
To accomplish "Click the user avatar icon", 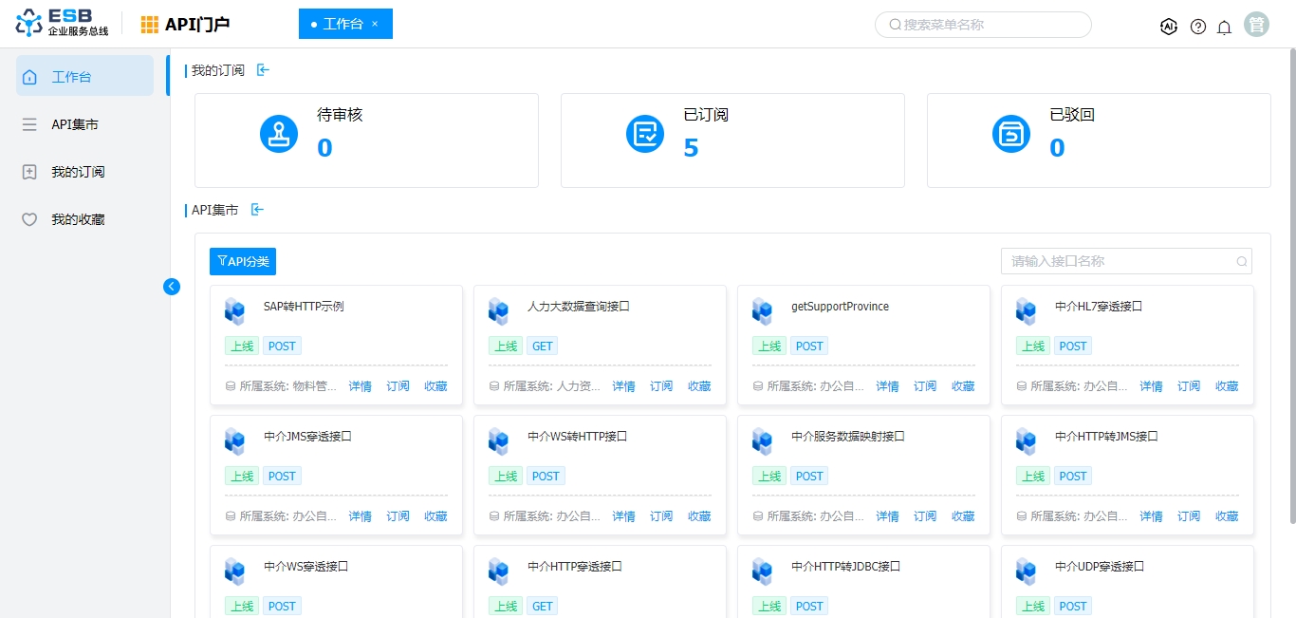I will 1256,25.
